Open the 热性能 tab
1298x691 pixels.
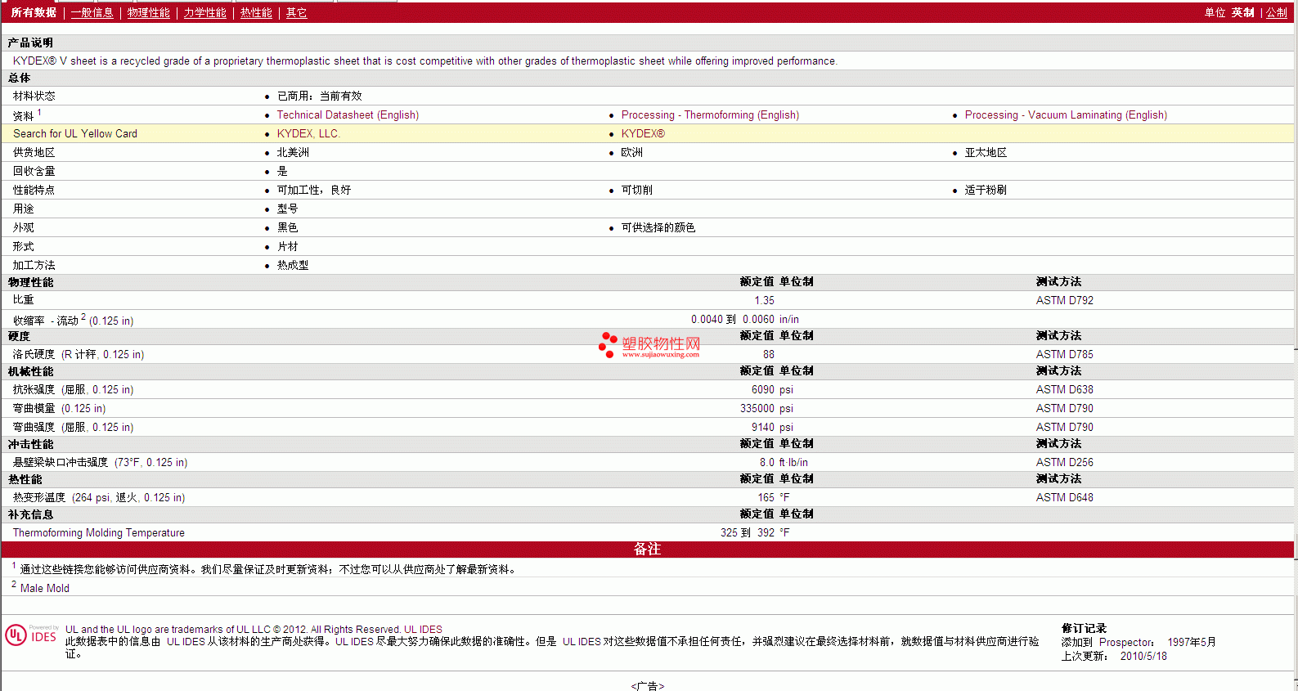(x=256, y=13)
